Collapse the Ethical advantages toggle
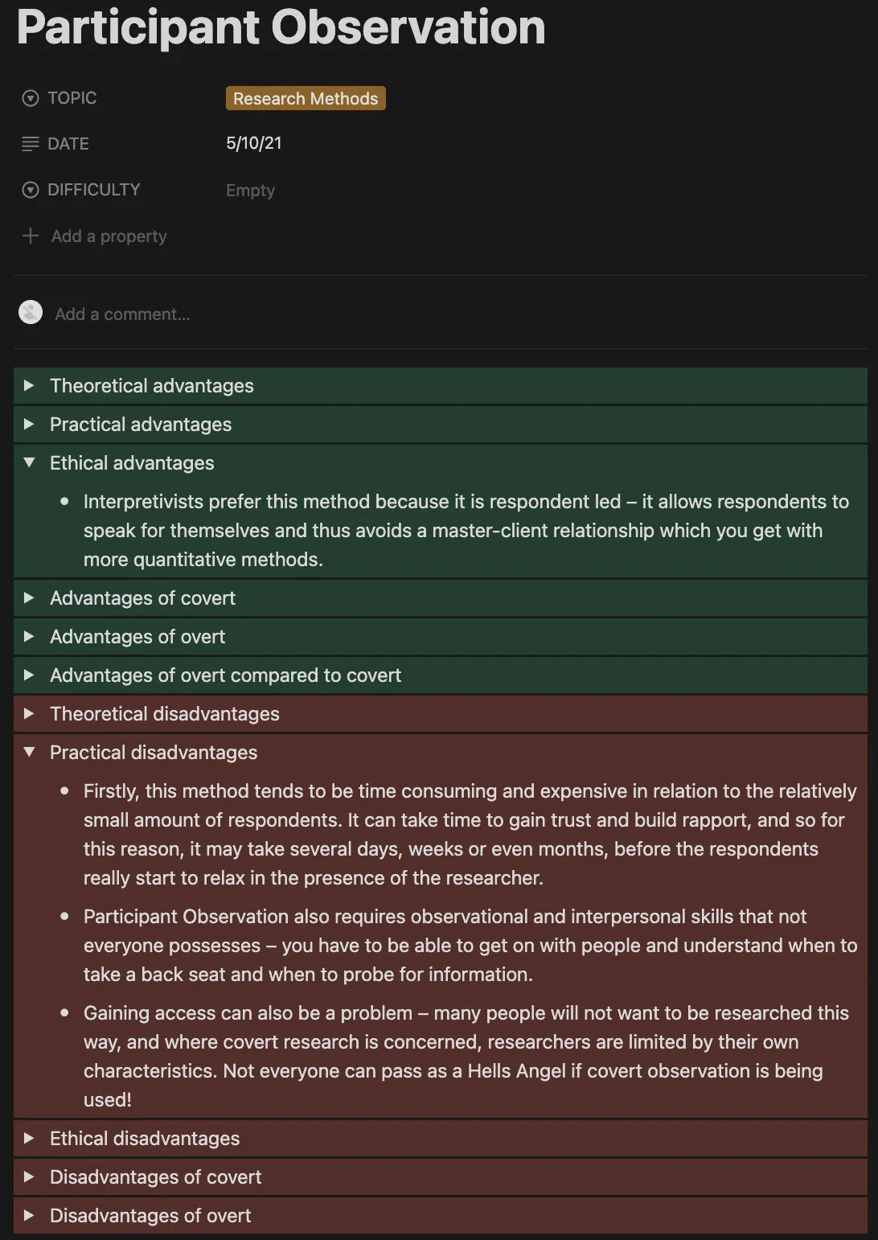This screenshot has width=878, height=1240. click(29, 462)
